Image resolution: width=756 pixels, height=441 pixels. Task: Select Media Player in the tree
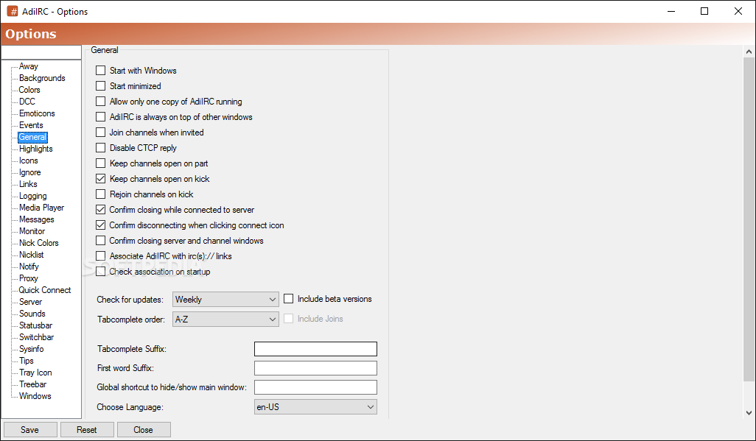point(41,207)
